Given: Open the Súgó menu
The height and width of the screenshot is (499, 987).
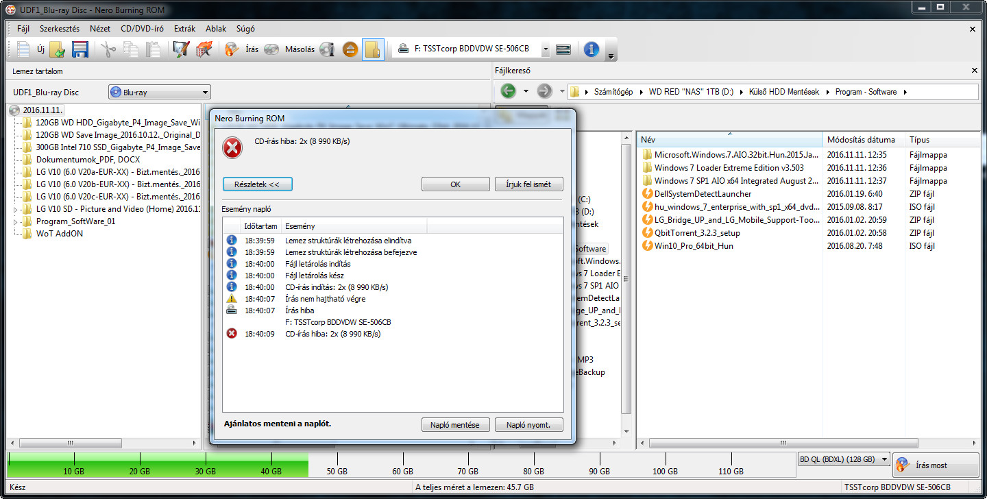Looking at the screenshot, I should (x=245, y=29).
